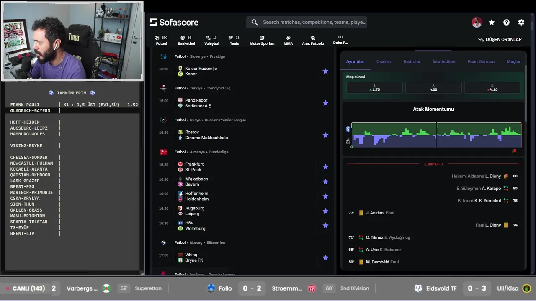The width and height of the screenshot is (536, 301).
Task: Click home team icon on momentum chart
Action: click(x=348, y=129)
